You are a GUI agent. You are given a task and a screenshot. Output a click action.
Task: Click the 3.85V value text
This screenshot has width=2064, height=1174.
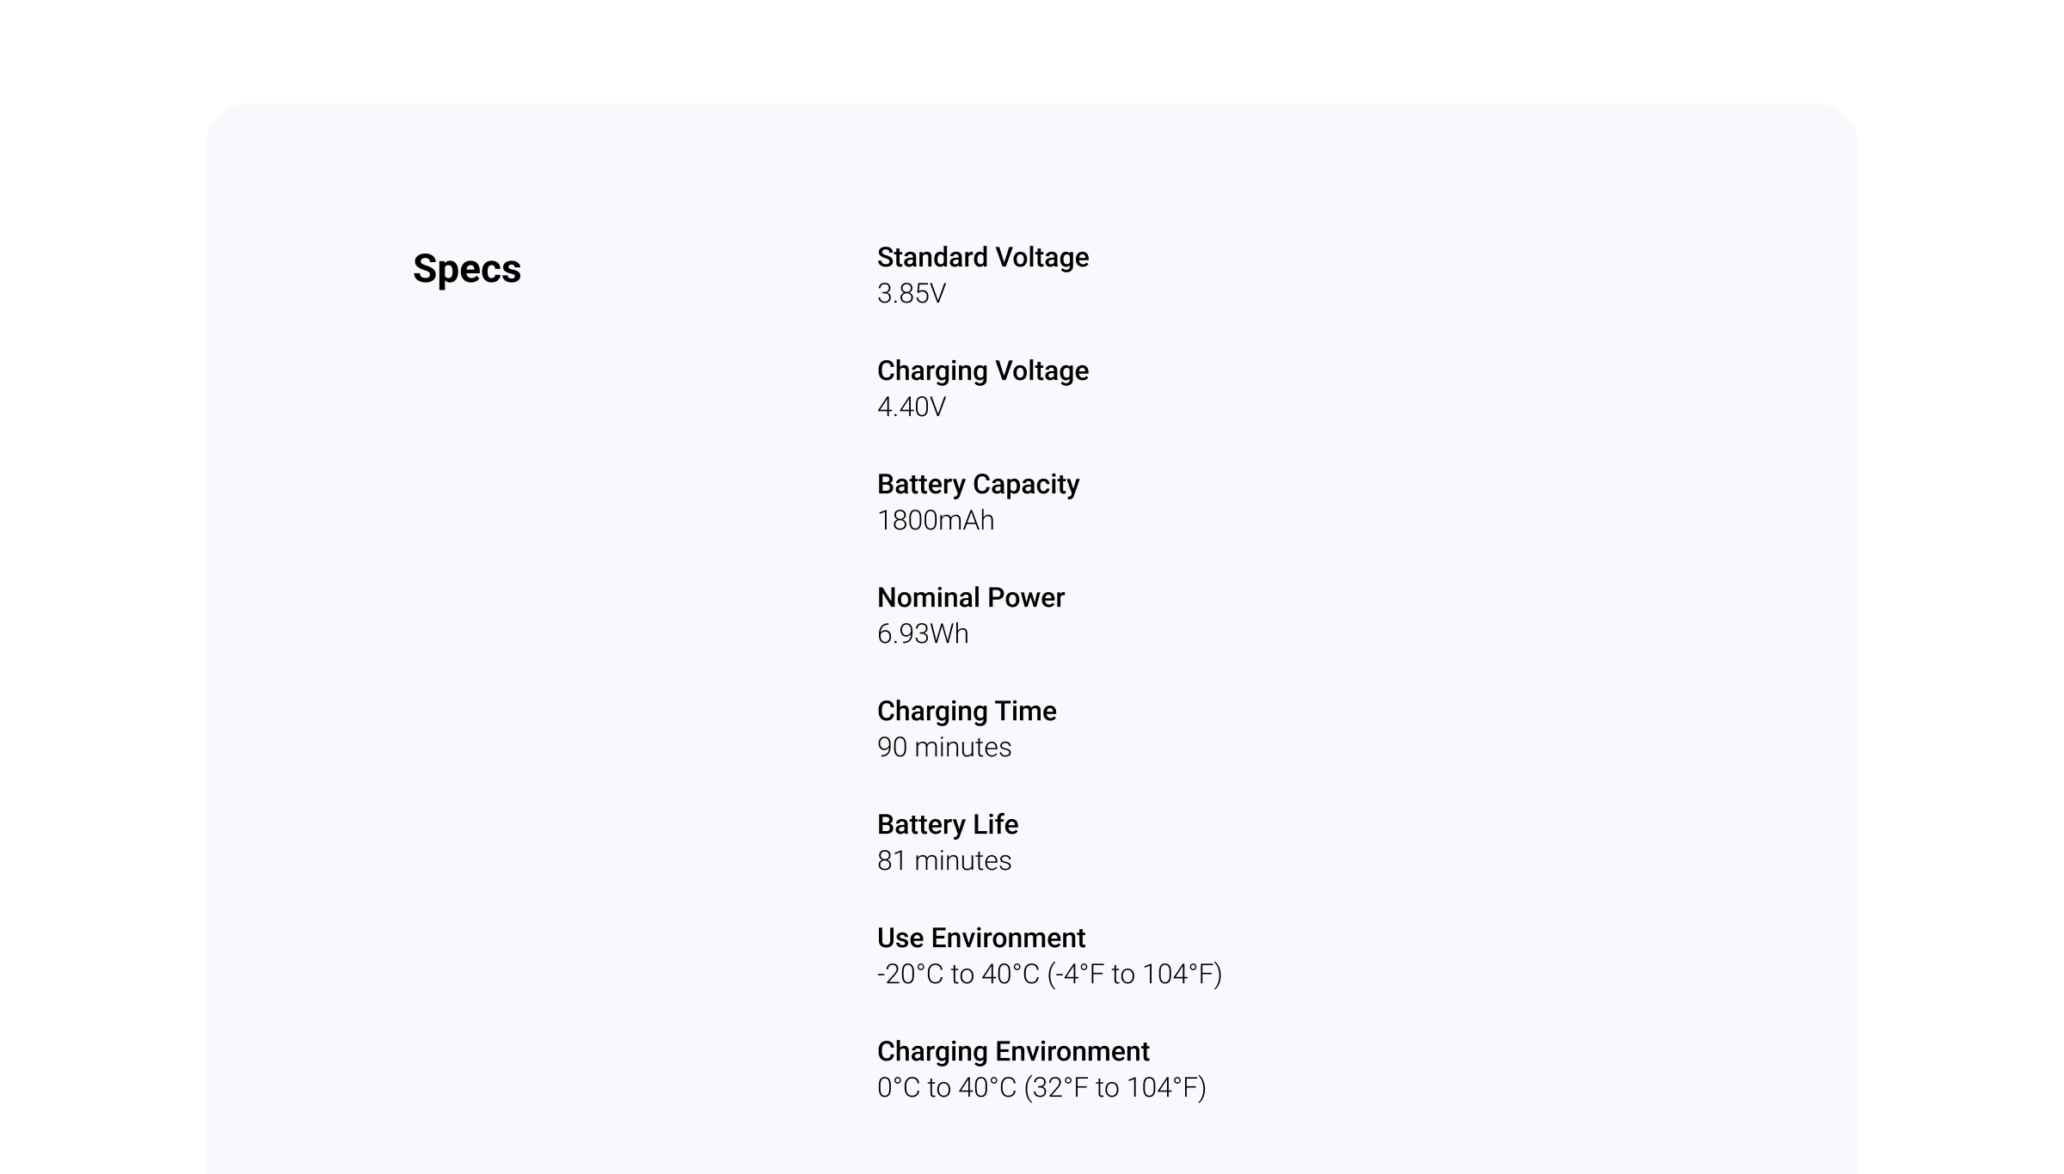click(912, 293)
